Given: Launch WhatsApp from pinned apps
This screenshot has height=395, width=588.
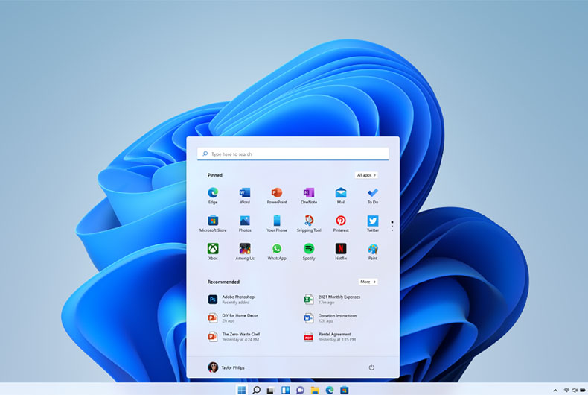Looking at the screenshot, I should [277, 252].
